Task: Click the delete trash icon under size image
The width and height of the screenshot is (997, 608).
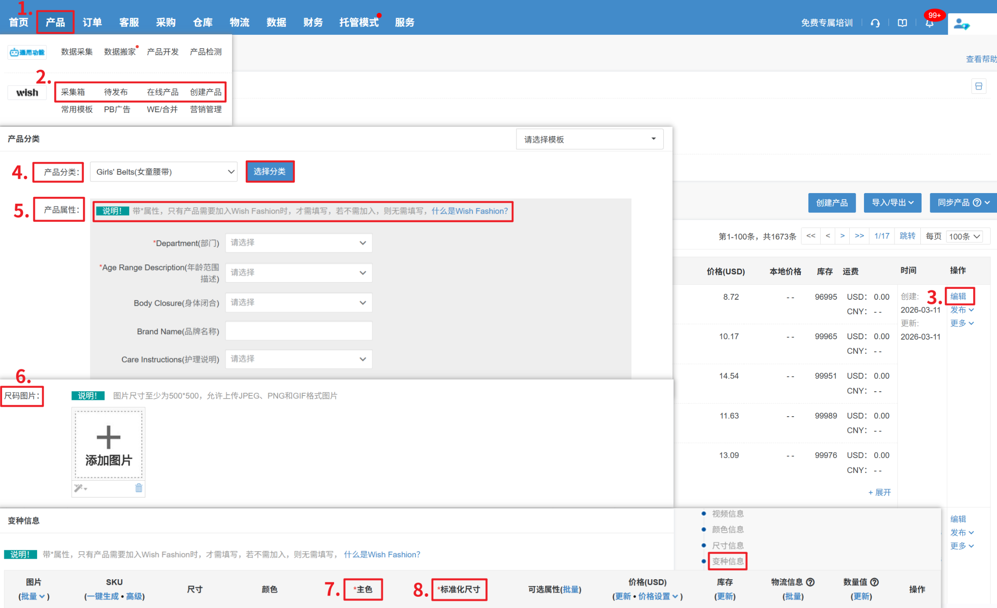Action: 139,488
